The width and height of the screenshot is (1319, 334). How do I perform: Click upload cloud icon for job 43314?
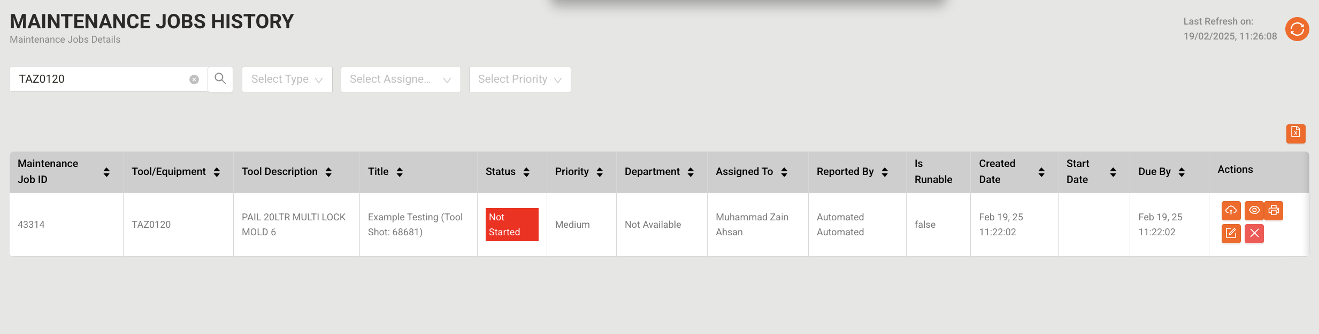[x=1231, y=210]
